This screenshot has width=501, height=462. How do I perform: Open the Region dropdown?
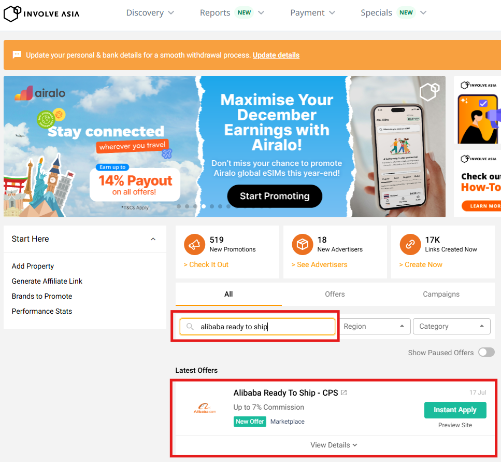point(374,327)
